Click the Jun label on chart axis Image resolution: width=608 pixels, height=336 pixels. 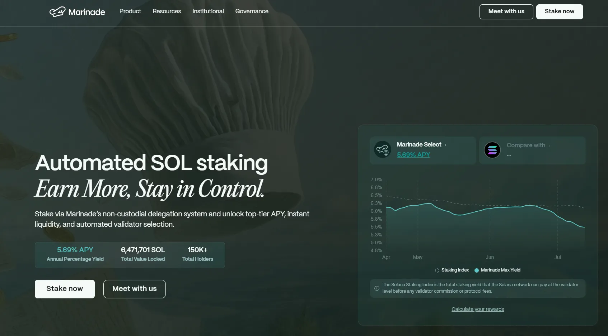pos(490,257)
